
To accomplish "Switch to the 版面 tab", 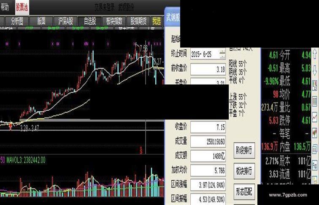I will [41, 21].
